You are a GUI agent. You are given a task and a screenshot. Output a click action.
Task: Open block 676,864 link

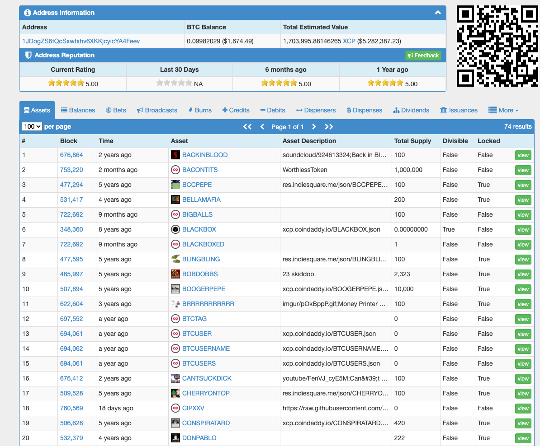point(71,155)
